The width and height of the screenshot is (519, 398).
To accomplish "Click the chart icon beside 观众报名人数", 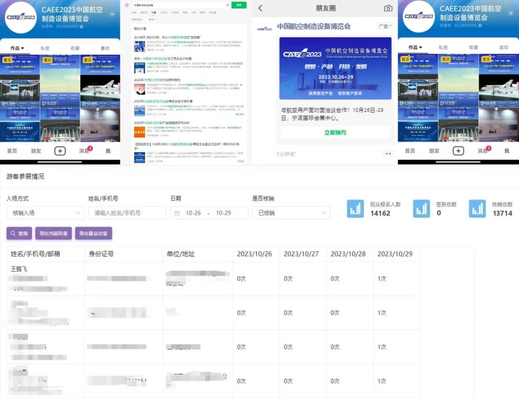I will point(355,209).
